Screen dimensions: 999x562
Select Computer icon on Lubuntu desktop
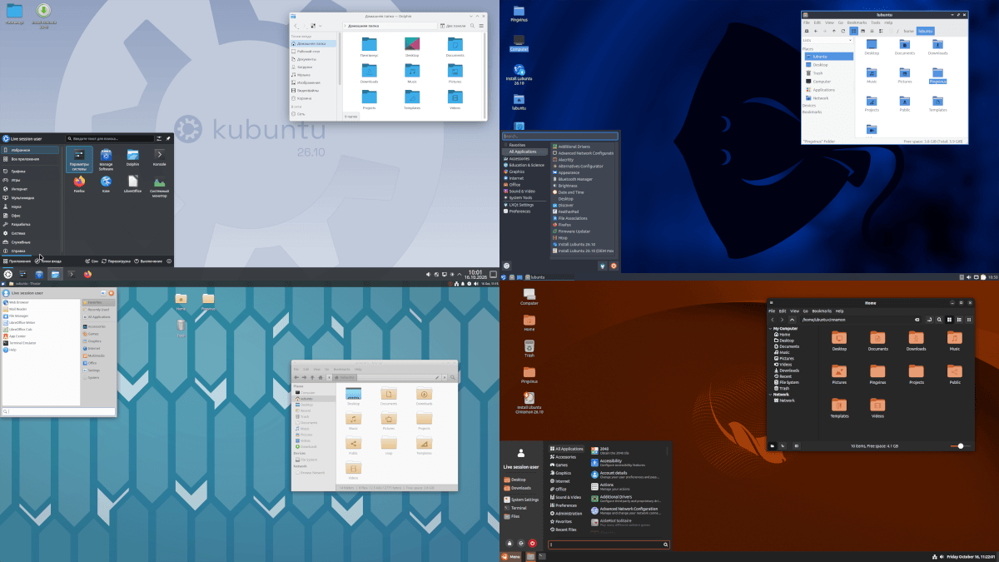click(x=519, y=42)
